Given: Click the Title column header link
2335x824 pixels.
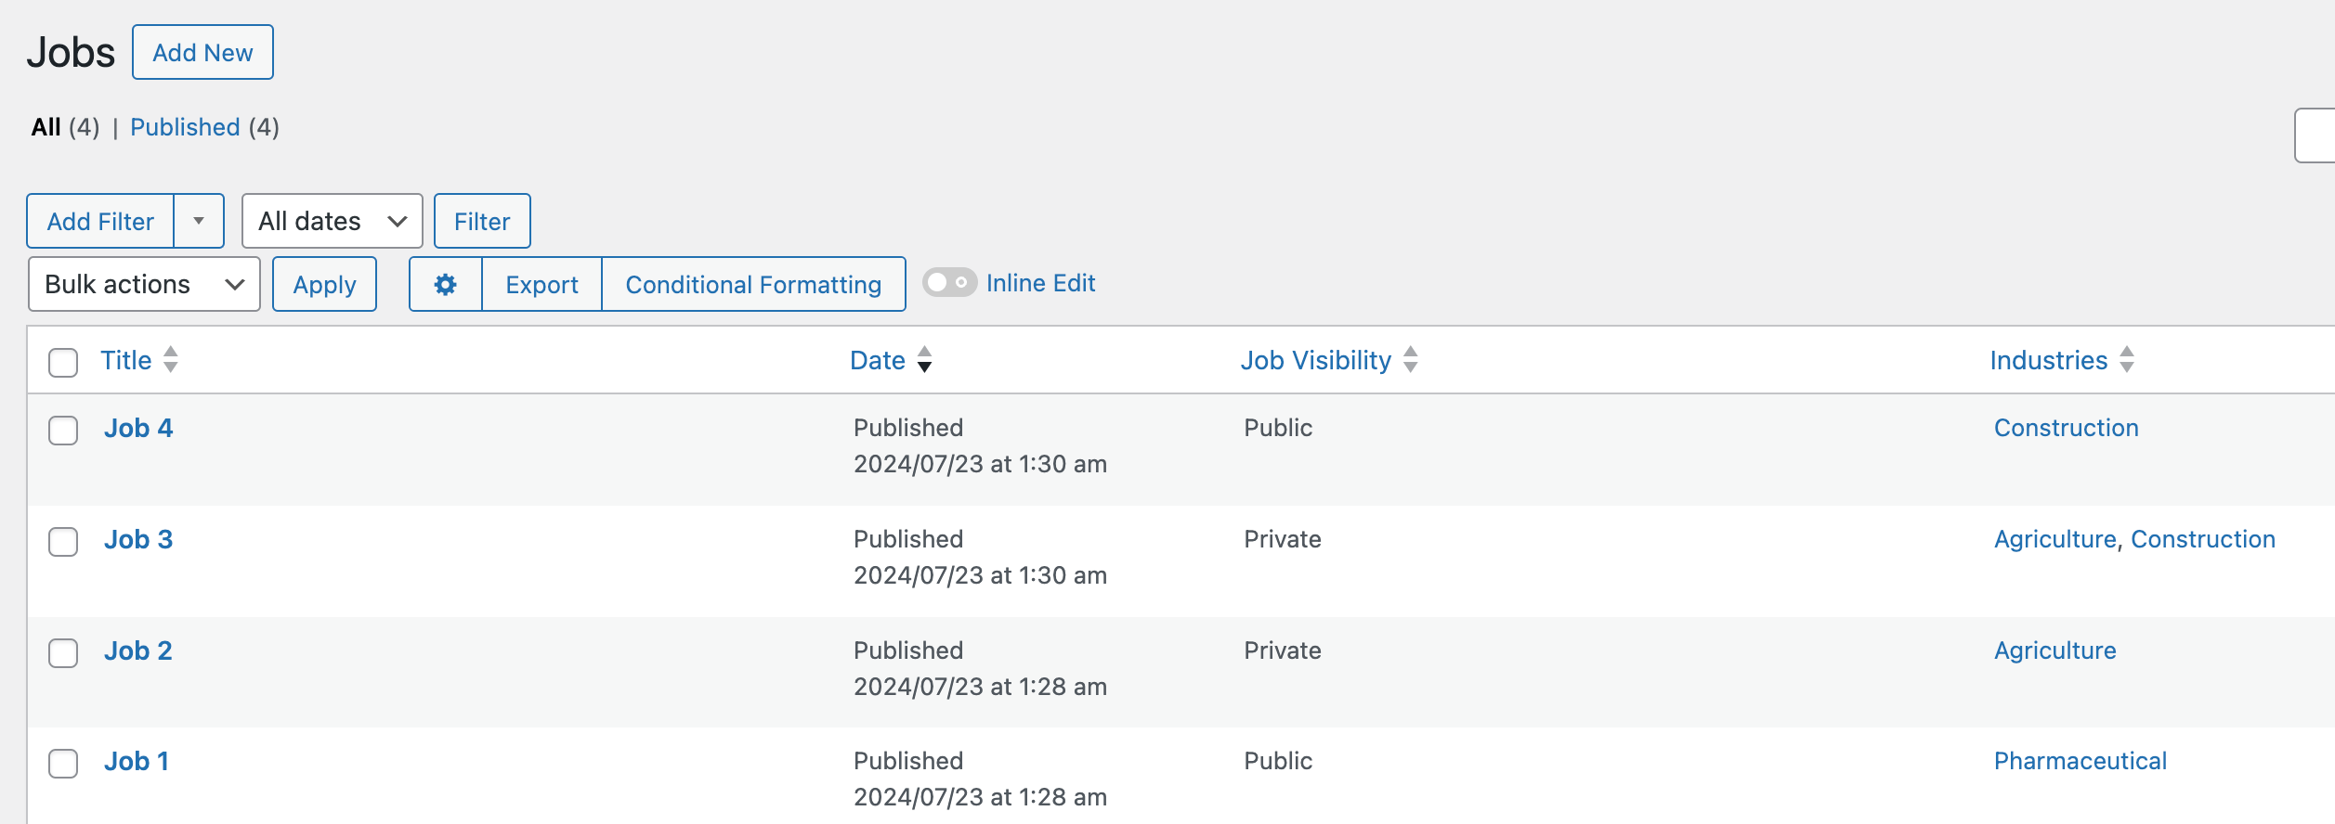Looking at the screenshot, I should (x=126, y=360).
